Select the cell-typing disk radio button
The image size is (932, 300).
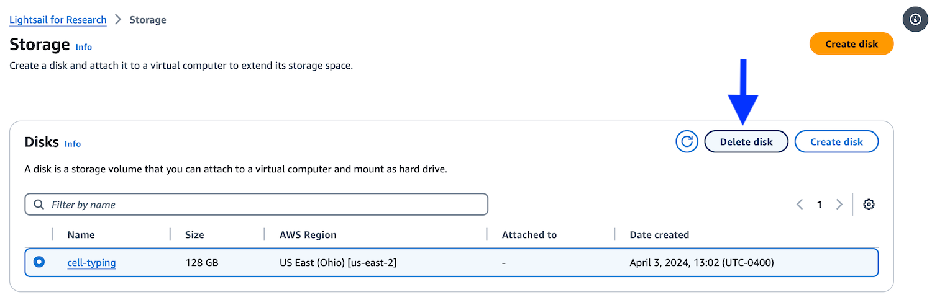click(x=39, y=262)
